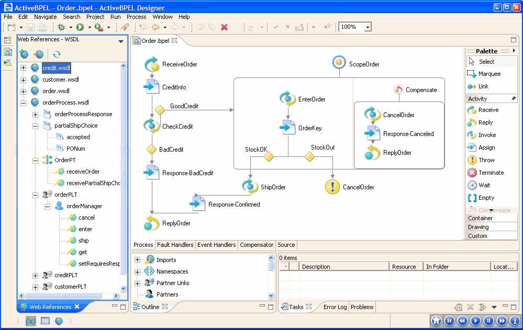Close the Order.bpel editor tab
Image resolution: width=523 pixels, height=330 pixels.
pyautogui.click(x=174, y=40)
